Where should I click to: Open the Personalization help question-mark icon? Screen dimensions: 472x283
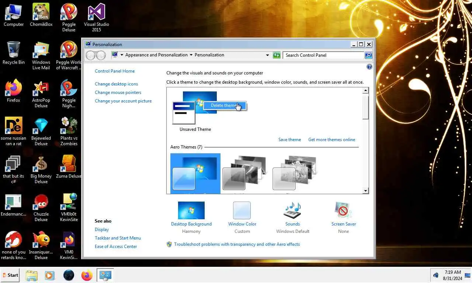coord(369,67)
